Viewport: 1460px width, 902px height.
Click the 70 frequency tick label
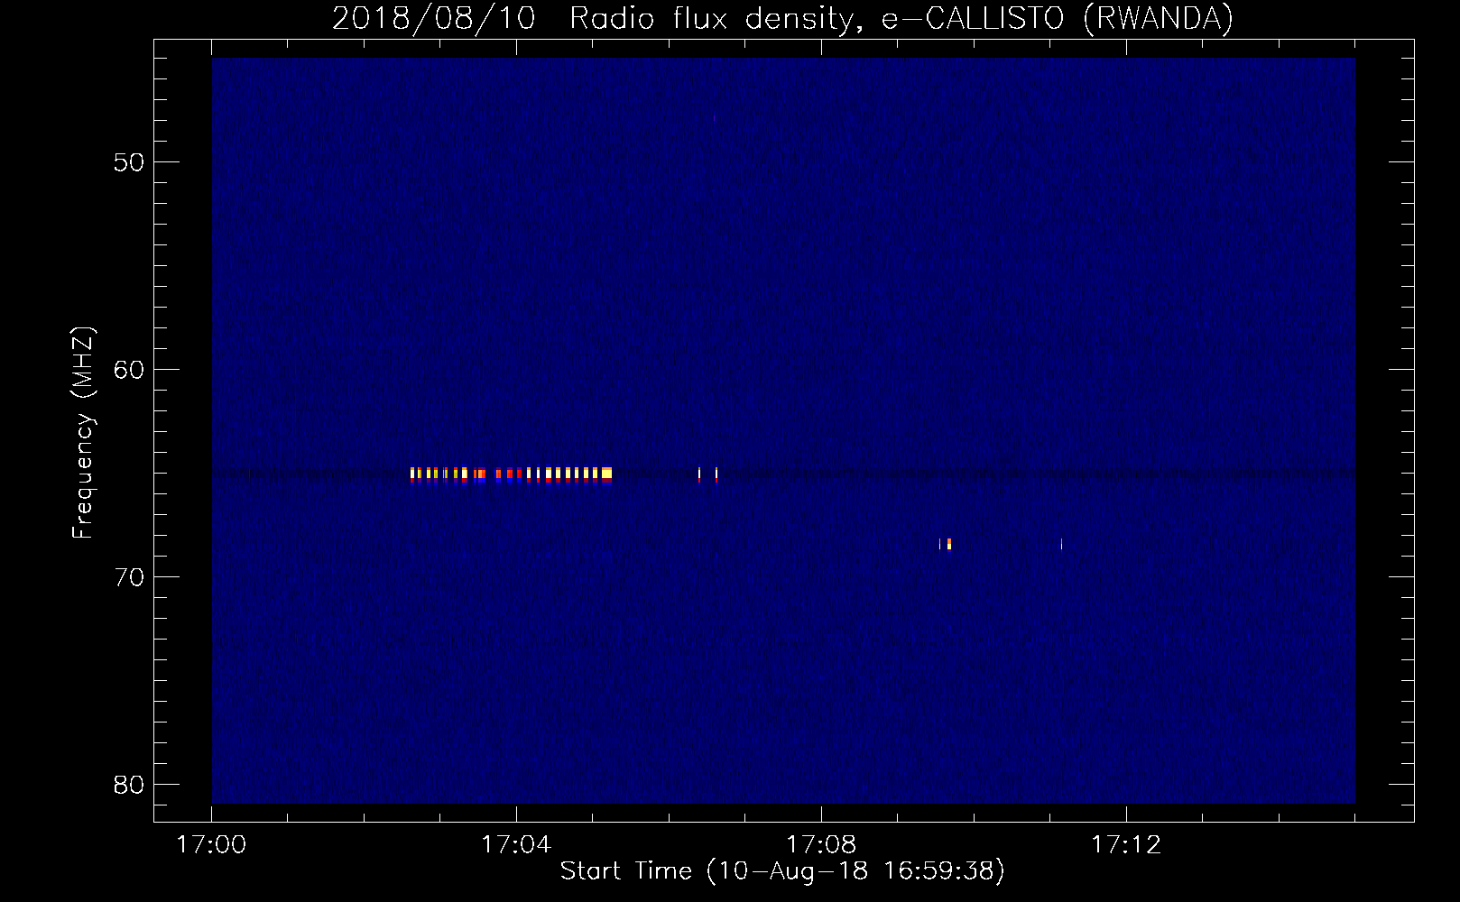129,577
